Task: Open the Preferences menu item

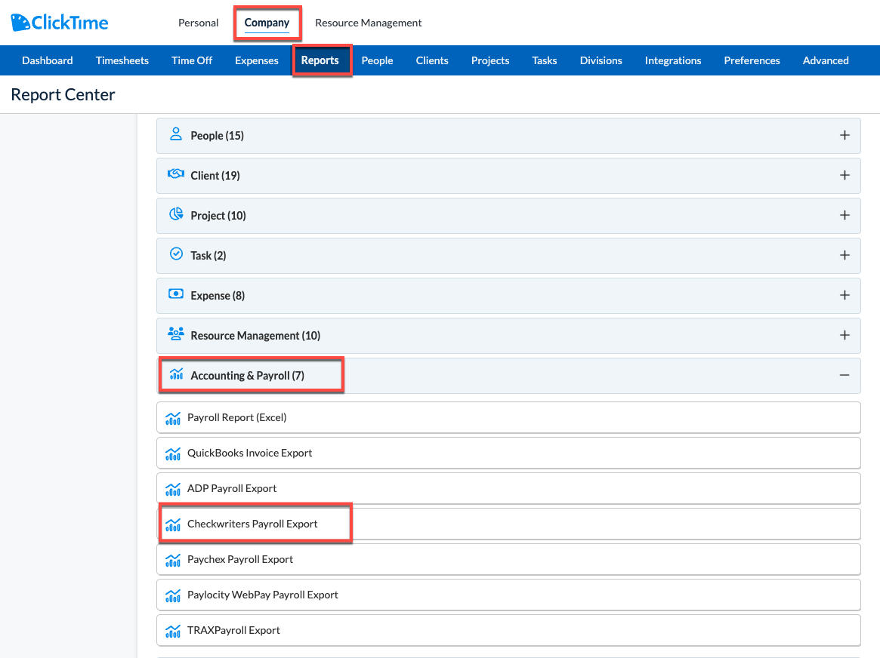Action: point(752,60)
